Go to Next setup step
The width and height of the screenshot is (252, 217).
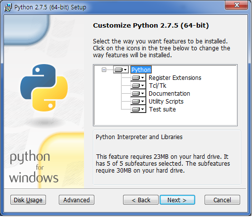(177, 200)
